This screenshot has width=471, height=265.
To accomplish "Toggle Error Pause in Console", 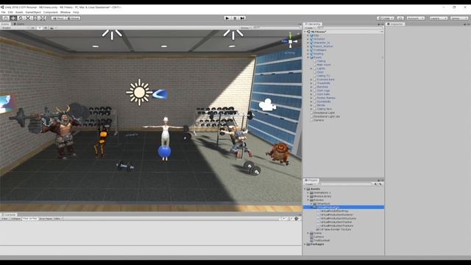I will [x=46, y=219].
